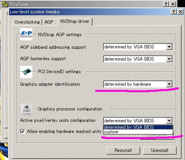Click the AGP logo icon
Screen dimensions: 185x160
pyautogui.click(x=26, y=34)
